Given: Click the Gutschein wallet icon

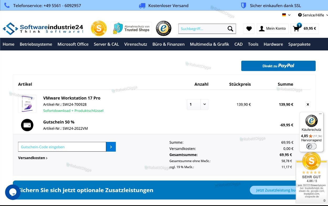Looking at the screenshot, I should coord(27,125).
